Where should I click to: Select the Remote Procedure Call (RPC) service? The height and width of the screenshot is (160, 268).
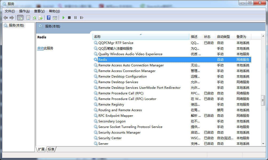(x=121, y=93)
